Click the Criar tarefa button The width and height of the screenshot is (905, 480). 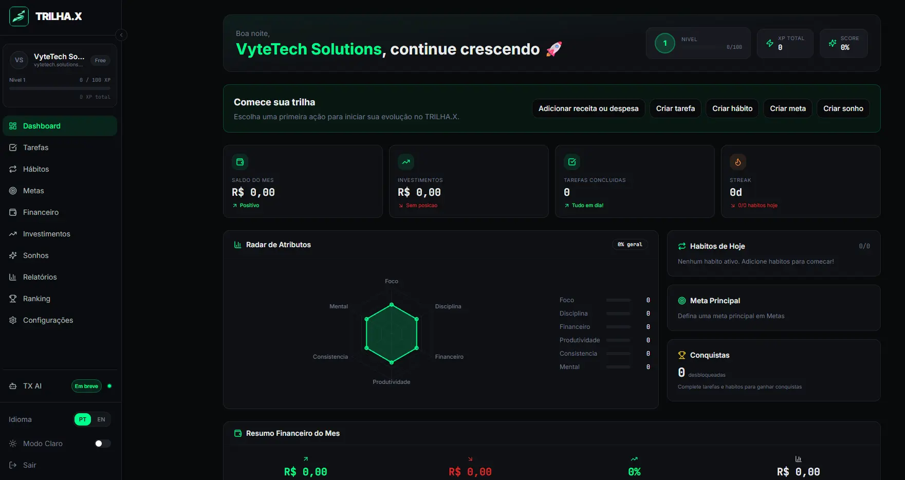tap(675, 108)
